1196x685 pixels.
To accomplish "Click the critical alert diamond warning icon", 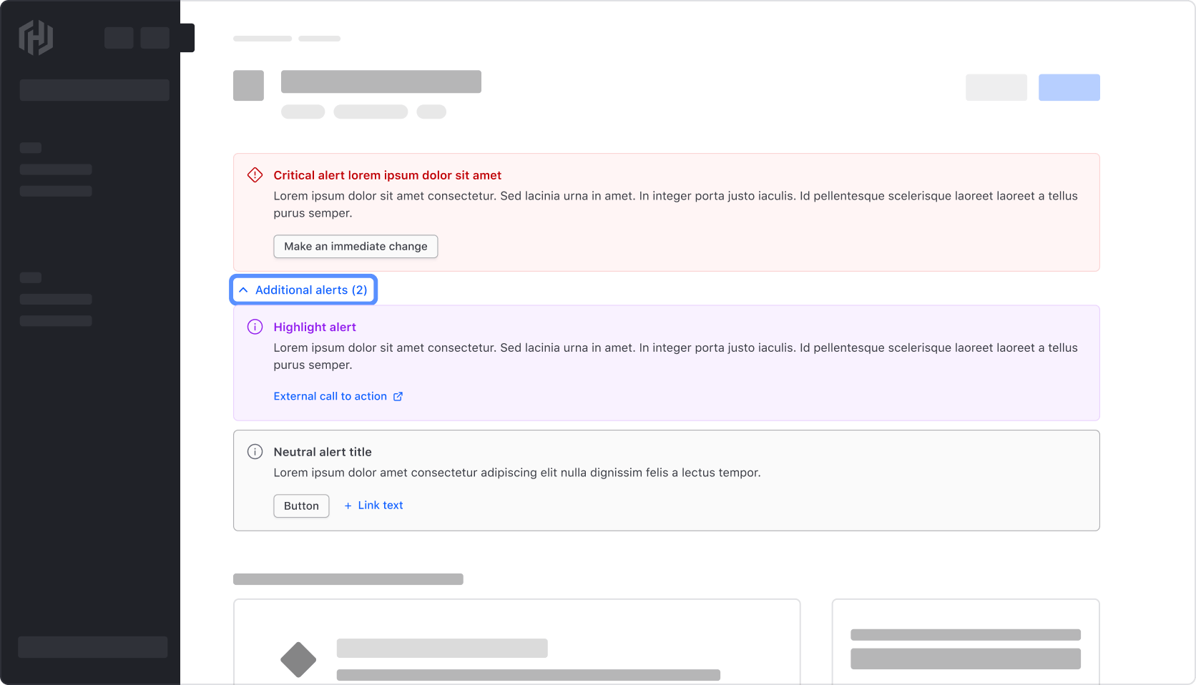I will pos(255,175).
